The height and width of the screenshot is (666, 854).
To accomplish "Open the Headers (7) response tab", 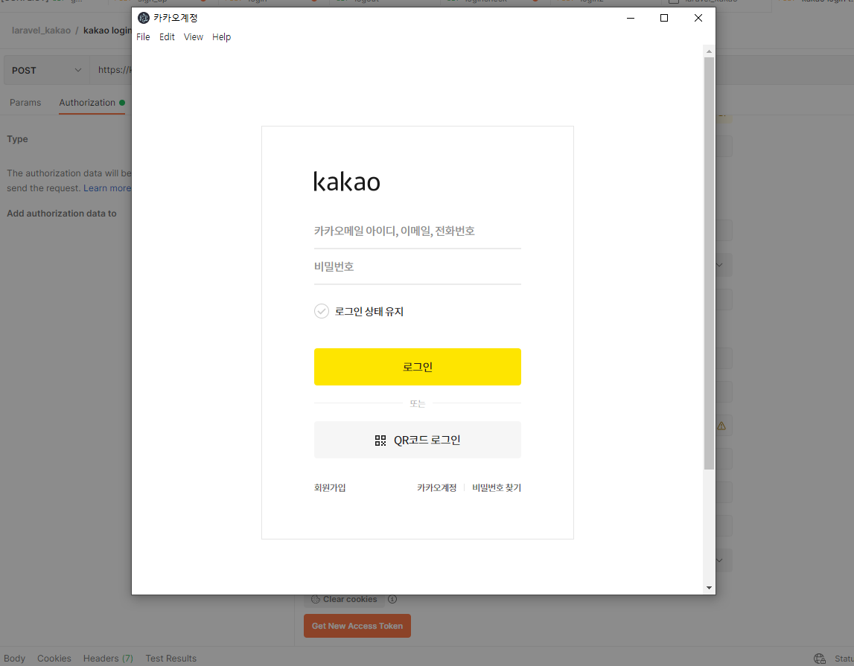I will [x=108, y=658].
